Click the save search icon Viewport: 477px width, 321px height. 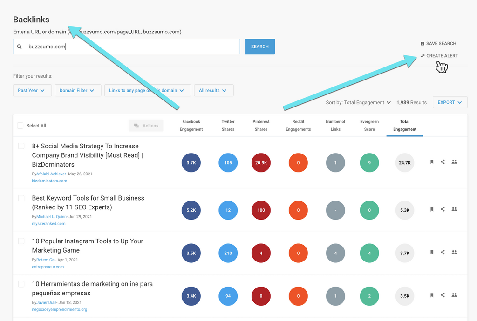pyautogui.click(x=422, y=44)
